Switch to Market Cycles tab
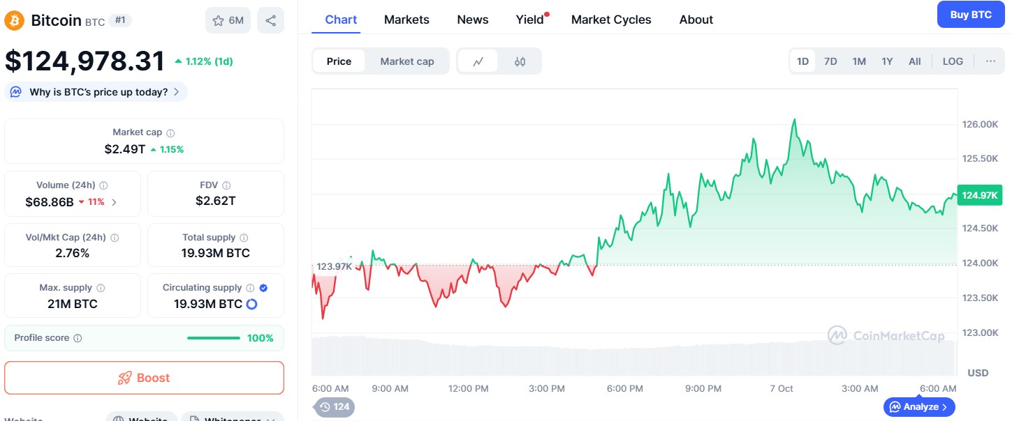The height and width of the screenshot is (421, 1012). pos(611,20)
